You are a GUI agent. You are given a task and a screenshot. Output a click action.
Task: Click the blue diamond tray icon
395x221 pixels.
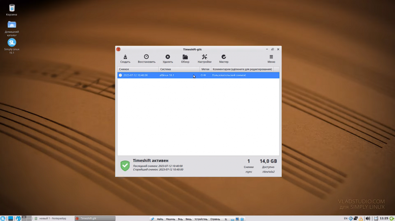(351, 218)
